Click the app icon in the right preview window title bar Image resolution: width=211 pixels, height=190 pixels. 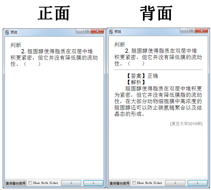click(x=111, y=32)
